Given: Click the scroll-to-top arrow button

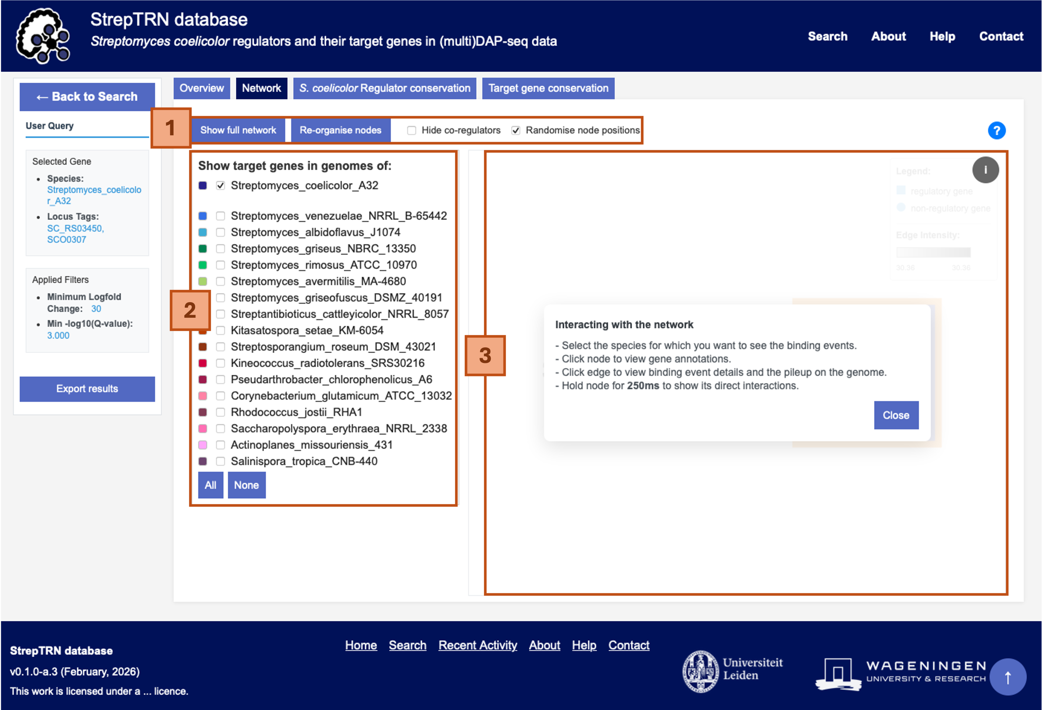Looking at the screenshot, I should 1008,677.
